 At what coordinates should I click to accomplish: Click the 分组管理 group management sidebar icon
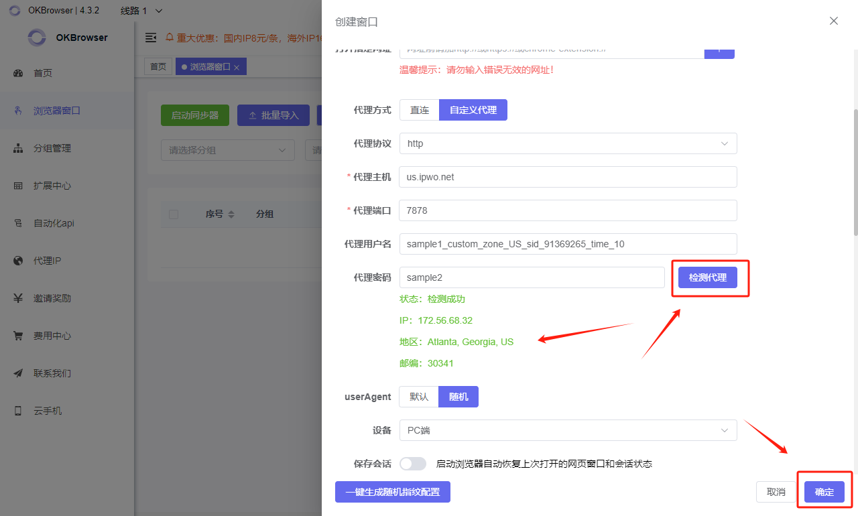pyautogui.click(x=19, y=148)
